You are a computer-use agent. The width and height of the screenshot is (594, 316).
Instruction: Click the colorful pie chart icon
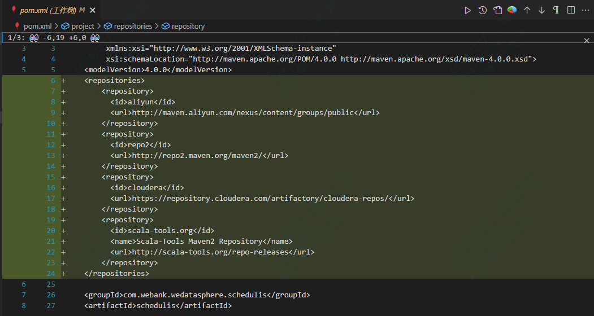(x=512, y=10)
